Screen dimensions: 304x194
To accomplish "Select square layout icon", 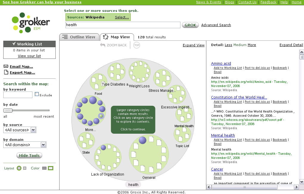I will (x=25, y=168).
